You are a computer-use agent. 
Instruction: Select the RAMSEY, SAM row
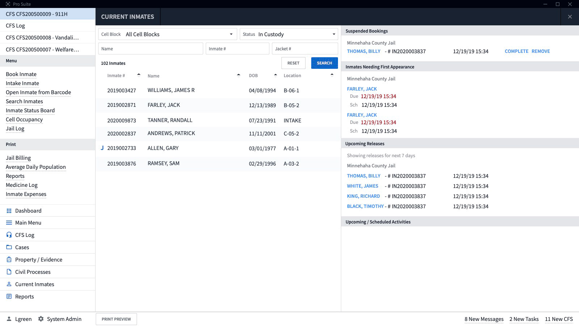[x=218, y=164]
